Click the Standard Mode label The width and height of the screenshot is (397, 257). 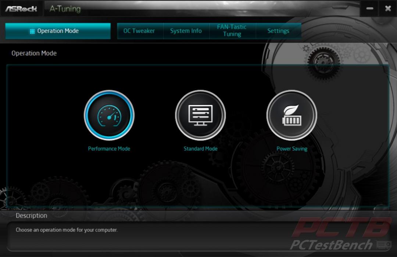click(x=201, y=149)
